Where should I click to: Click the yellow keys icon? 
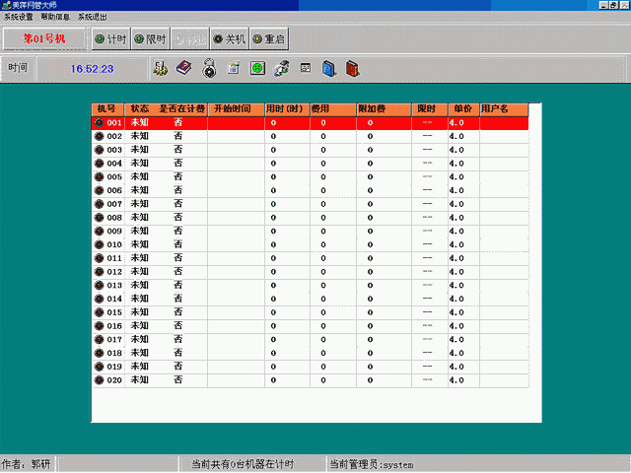coord(160,69)
